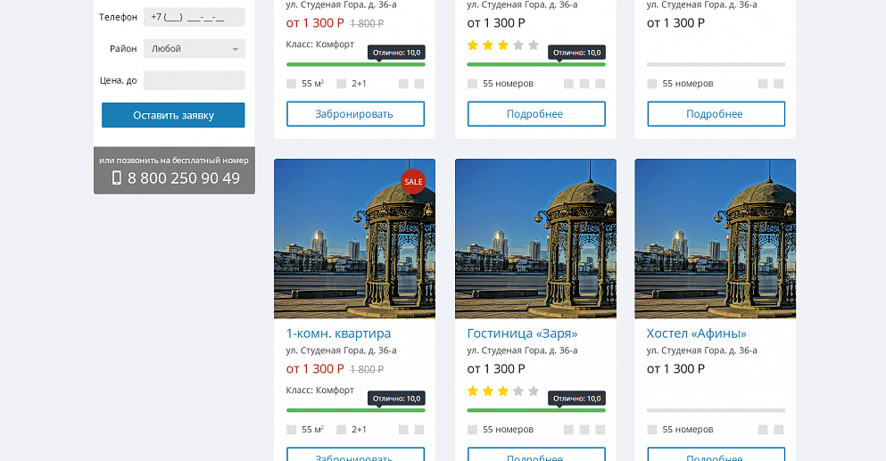886x461 pixels.
Task: Click the fifth gray star under Гостиница «Заря»
Action: [x=534, y=391]
